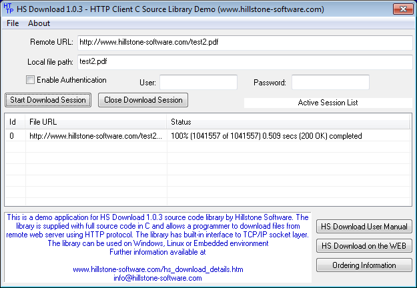Click the hs_download_details.htm link text

pos(158,269)
